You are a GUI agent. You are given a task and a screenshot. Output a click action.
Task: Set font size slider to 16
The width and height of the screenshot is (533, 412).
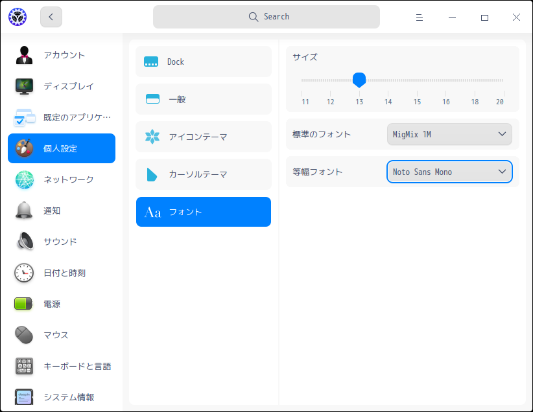point(445,80)
